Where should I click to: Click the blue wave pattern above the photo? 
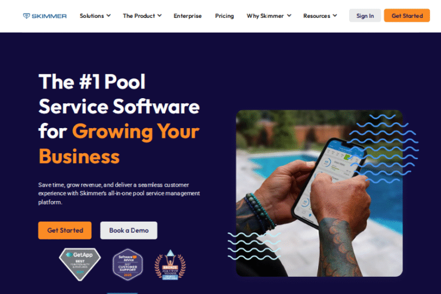click(383, 148)
